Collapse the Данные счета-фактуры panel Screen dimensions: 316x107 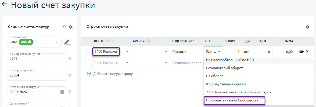pyautogui.click(x=64, y=27)
